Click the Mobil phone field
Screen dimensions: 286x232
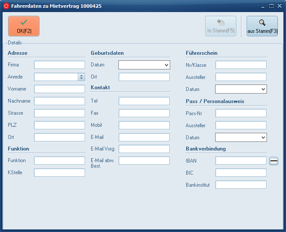pyautogui.click(x=144, y=125)
